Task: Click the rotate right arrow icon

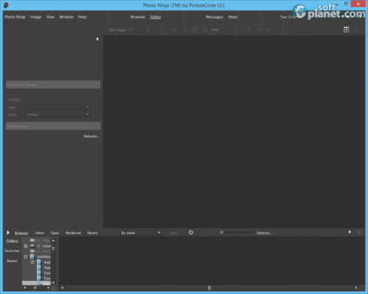Action: pos(269,29)
